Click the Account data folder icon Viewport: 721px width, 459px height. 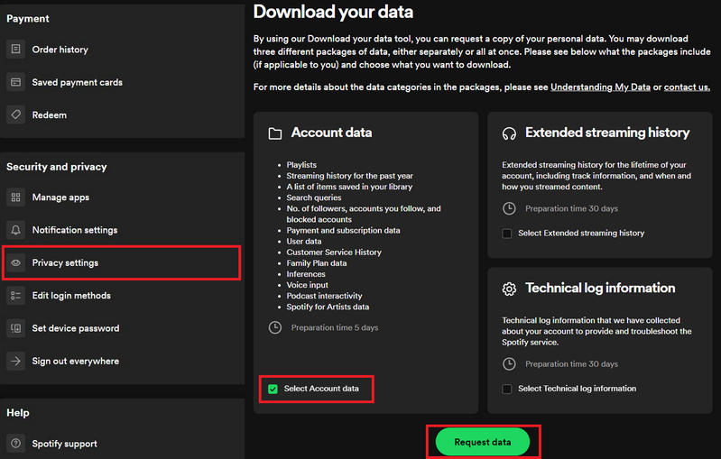click(275, 133)
